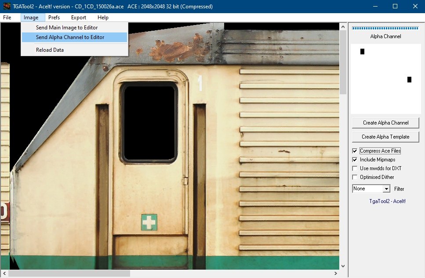Open the Prefs menu
This screenshot has width=425, height=278.
click(x=54, y=18)
